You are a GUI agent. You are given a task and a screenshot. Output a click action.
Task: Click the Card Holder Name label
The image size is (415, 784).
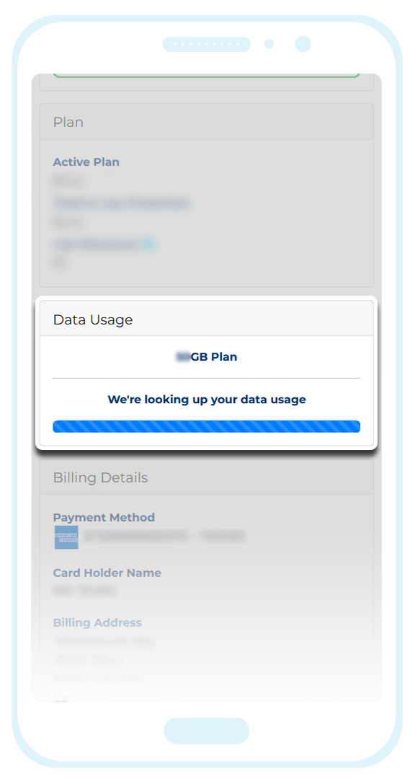click(x=107, y=573)
